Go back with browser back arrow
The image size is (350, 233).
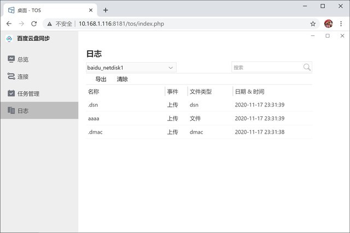[x=9, y=23]
